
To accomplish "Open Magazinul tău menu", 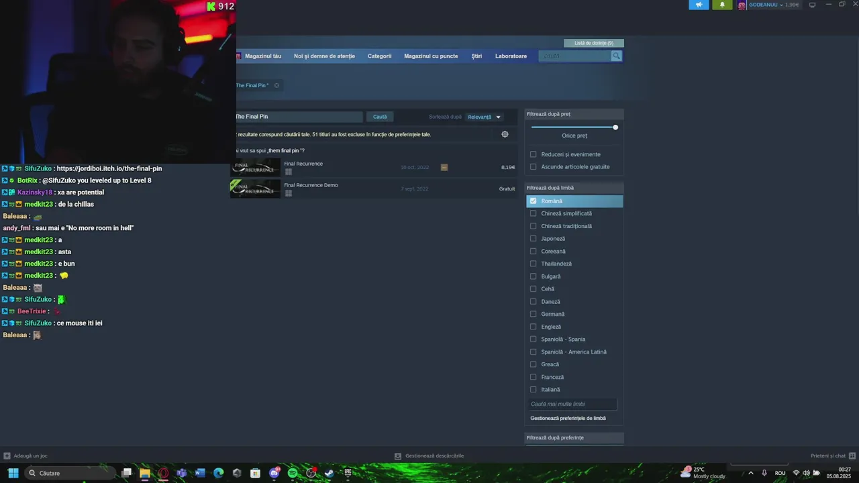I will coord(263,56).
